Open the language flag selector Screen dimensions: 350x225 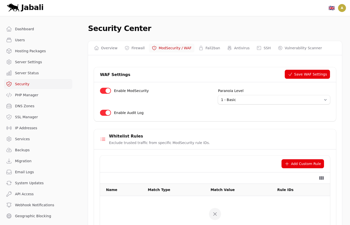click(331, 8)
